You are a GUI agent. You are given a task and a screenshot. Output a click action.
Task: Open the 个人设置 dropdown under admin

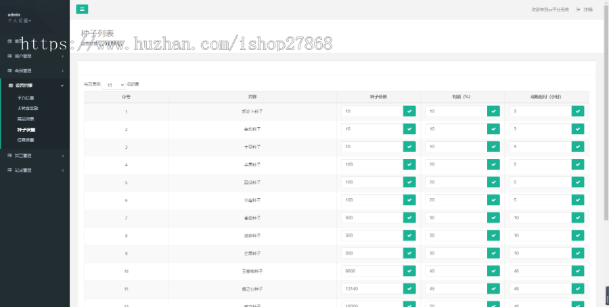(x=20, y=20)
